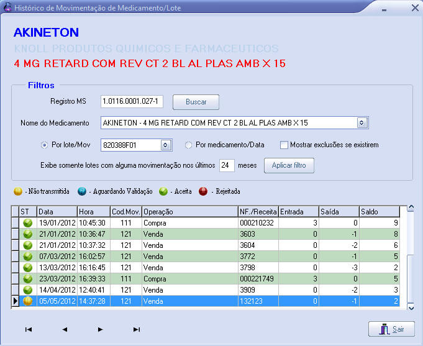This screenshot has width=423, height=346.
Task: Click red Rejeitada legend icon
Action: coord(203,191)
